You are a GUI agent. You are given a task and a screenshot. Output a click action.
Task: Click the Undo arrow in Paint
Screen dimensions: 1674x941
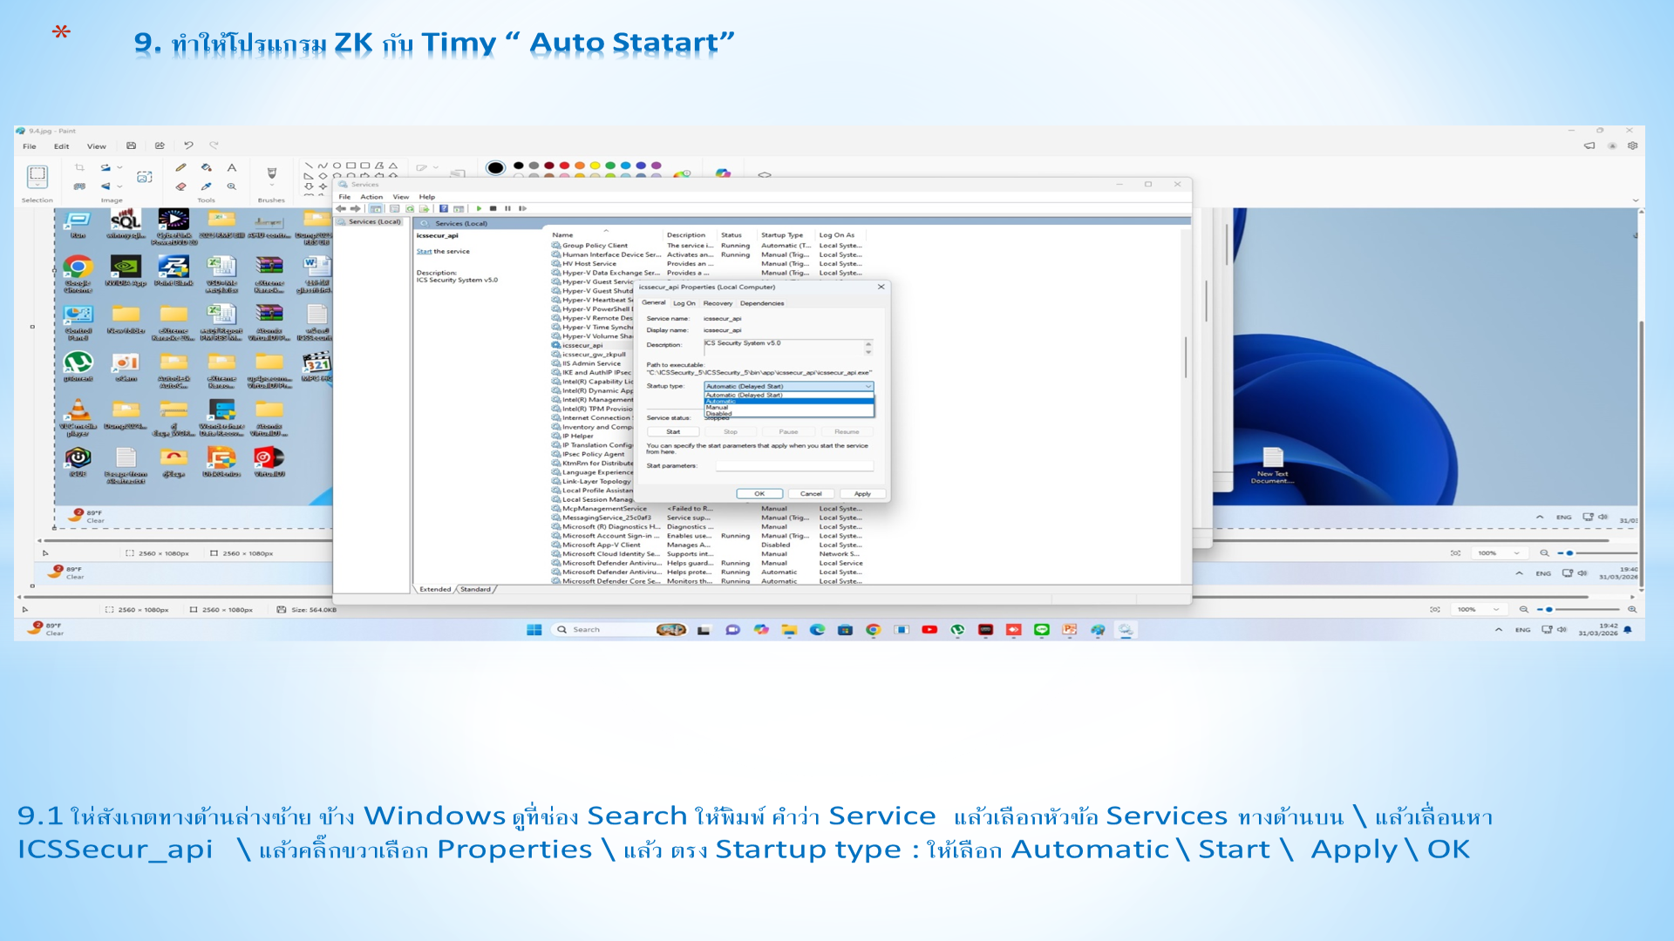188,146
